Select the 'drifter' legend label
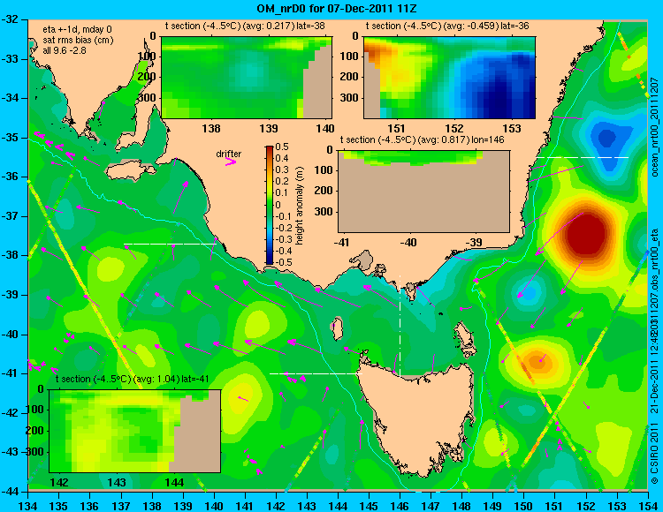Image resolution: width=663 pixels, height=512 pixels. point(228,154)
